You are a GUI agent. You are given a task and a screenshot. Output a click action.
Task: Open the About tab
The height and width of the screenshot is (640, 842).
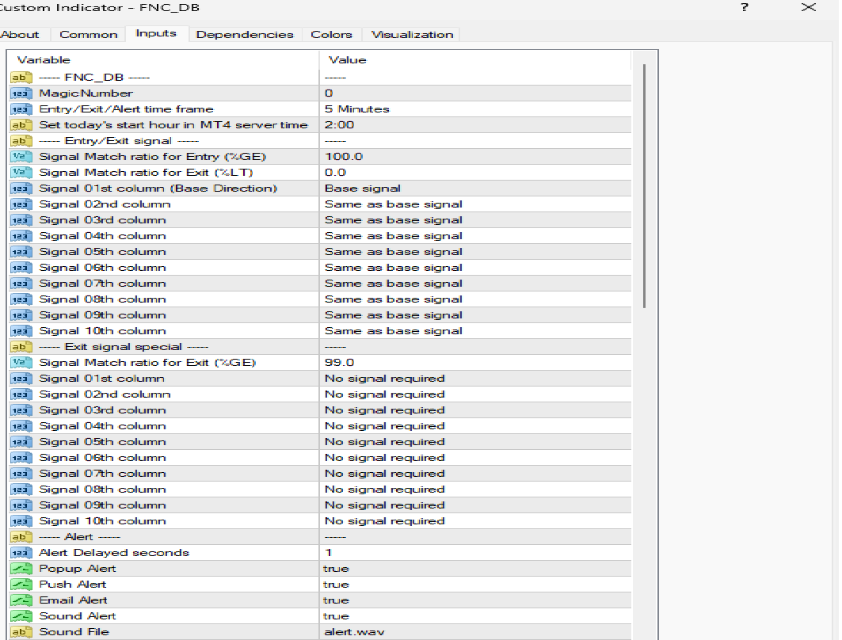pyautogui.click(x=21, y=34)
